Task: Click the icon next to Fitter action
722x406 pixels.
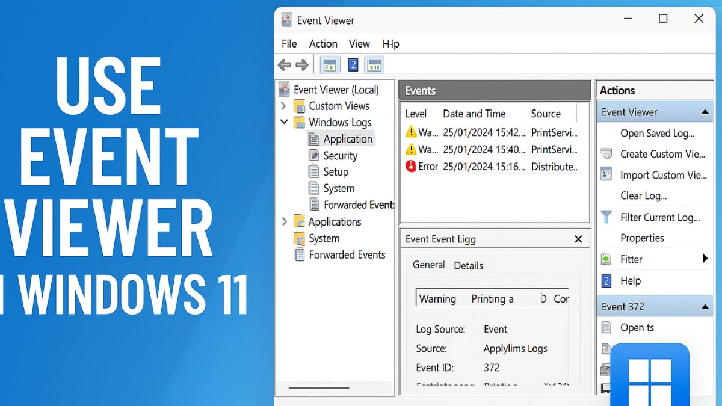Action: pos(606,259)
